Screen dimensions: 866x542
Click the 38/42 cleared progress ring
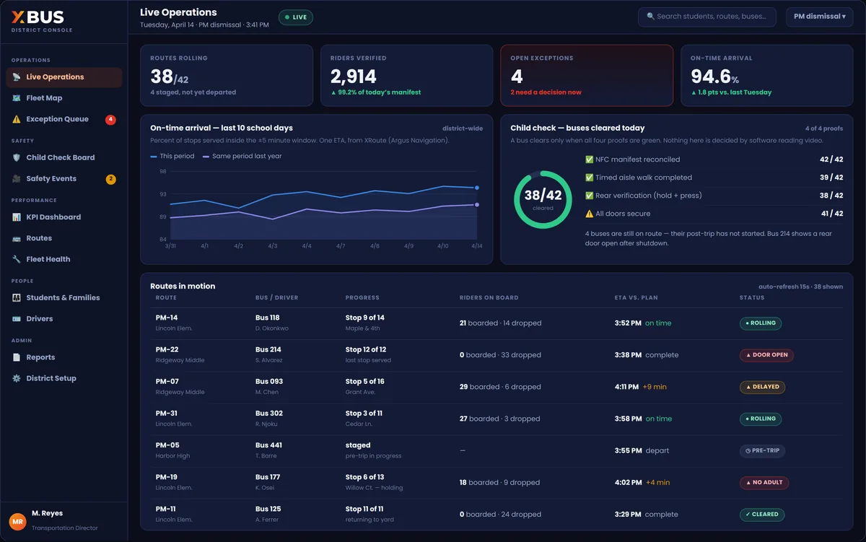543,199
